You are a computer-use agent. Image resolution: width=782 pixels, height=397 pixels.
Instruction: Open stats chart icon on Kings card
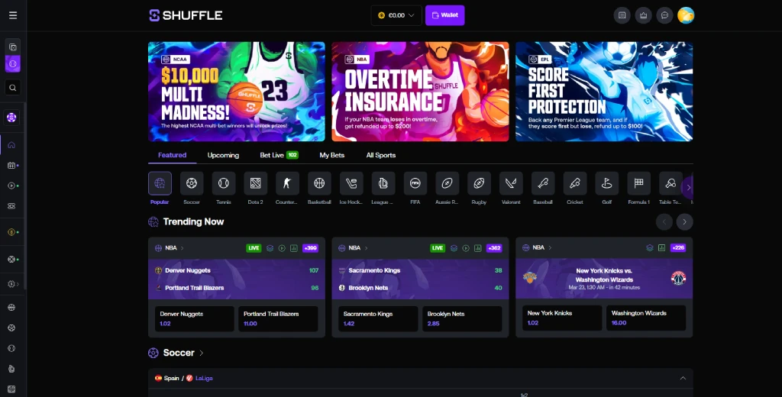coord(478,248)
